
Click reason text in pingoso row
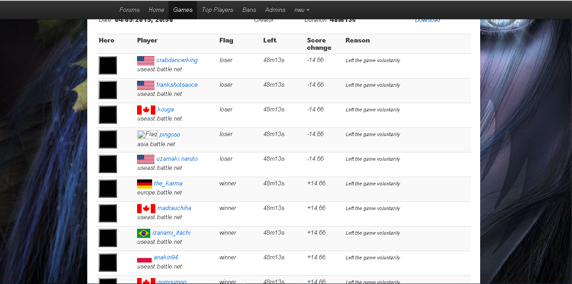[373, 134]
